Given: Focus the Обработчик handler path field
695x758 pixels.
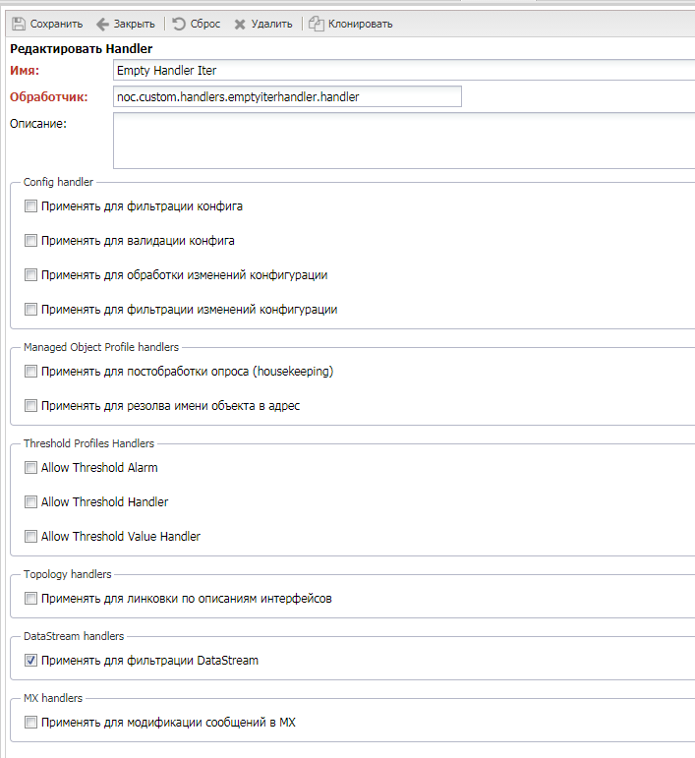Looking at the screenshot, I should click(287, 96).
